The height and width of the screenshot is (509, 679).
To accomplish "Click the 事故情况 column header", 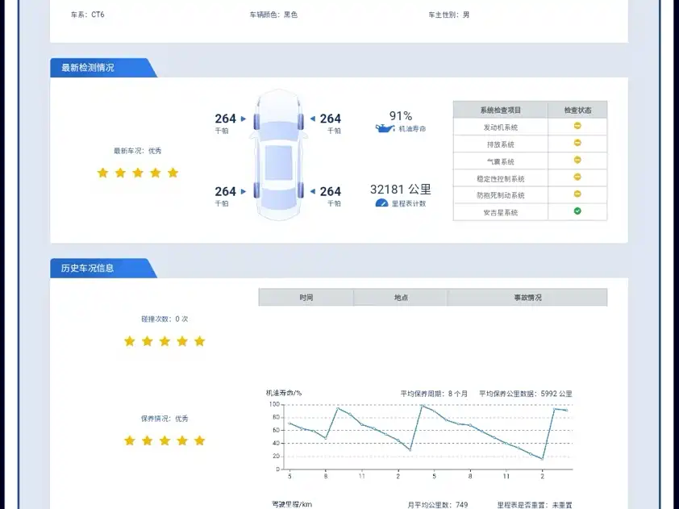I will (527, 298).
